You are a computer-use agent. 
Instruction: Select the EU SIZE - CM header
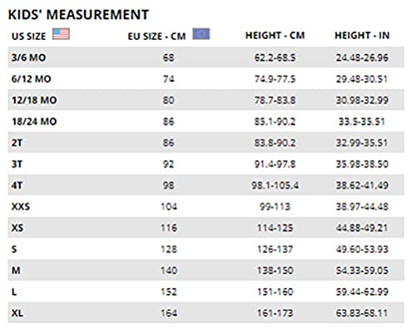[x=156, y=37]
